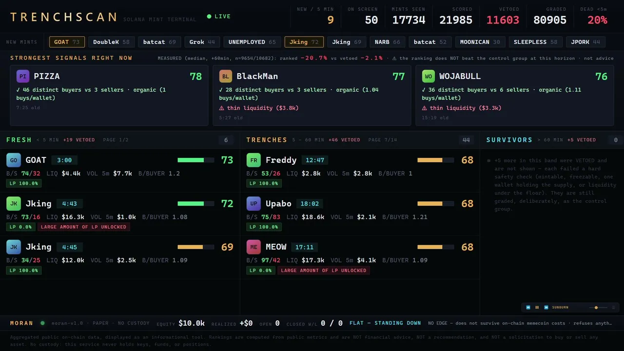
Task: Select the Jking 69 mint chip
Action: 347,42
